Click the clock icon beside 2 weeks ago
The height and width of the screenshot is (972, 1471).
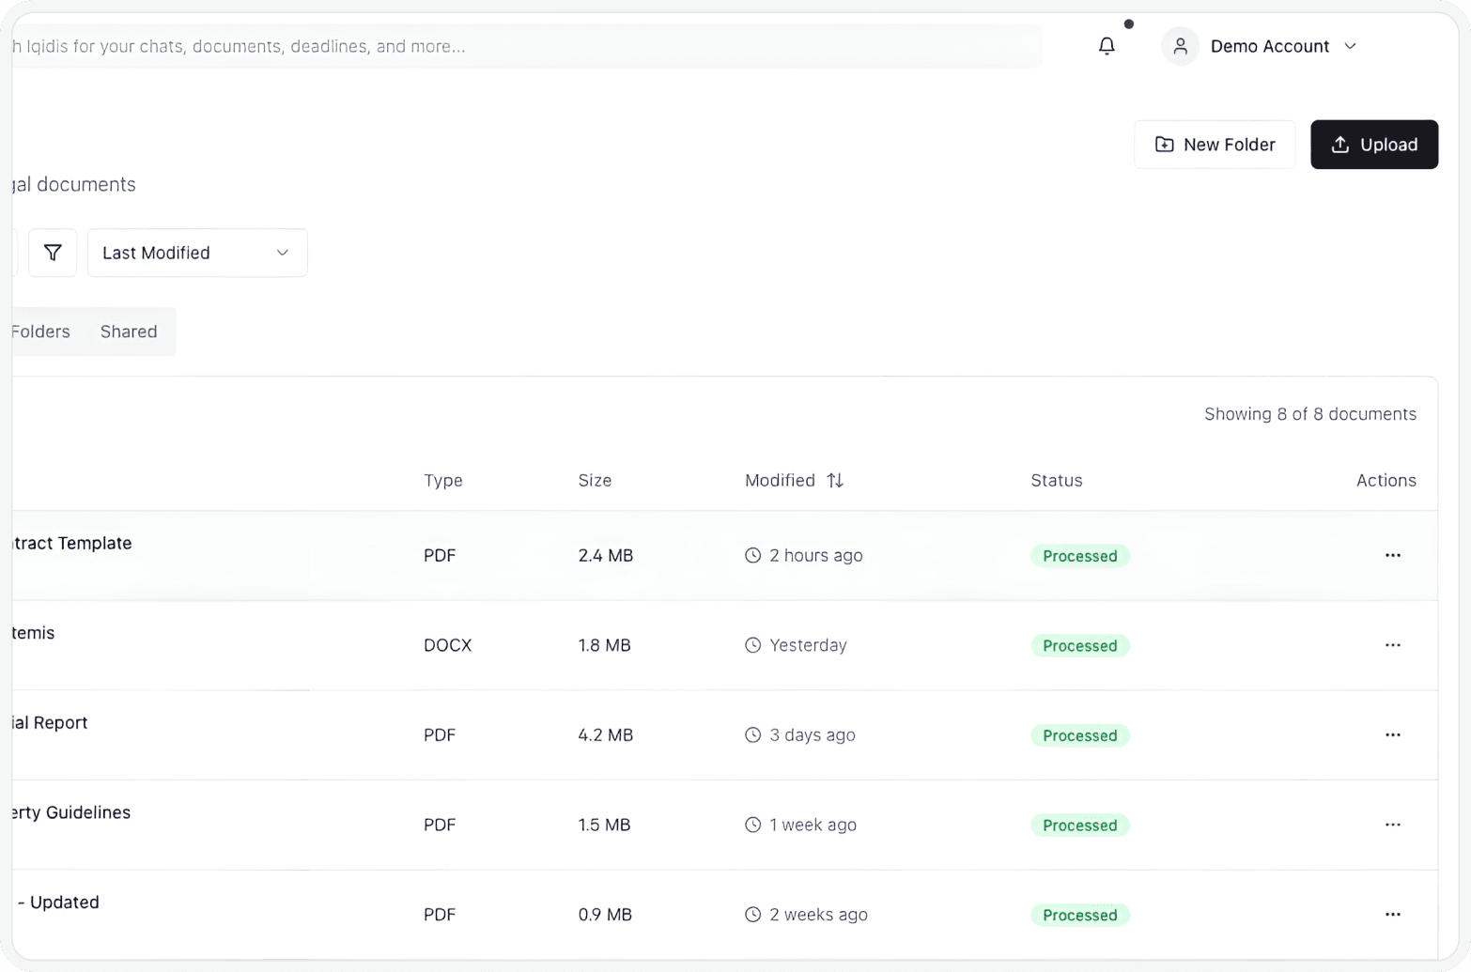tap(752, 914)
